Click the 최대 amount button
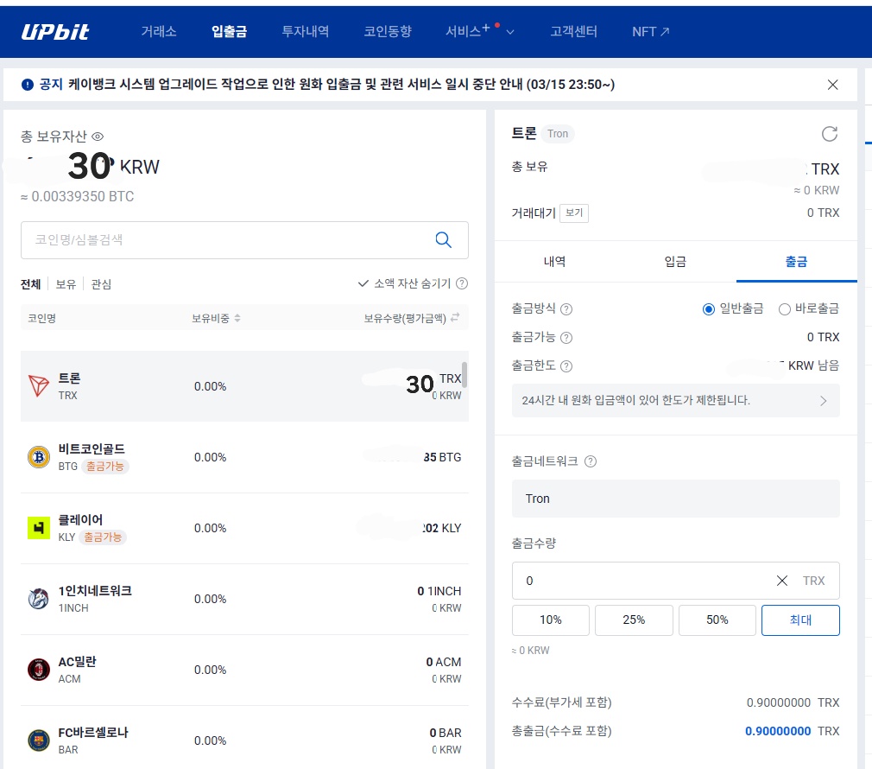872x769 pixels. (801, 620)
